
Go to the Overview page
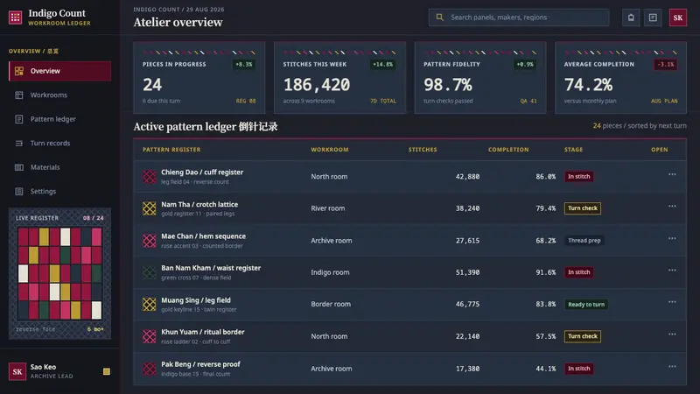pos(59,71)
